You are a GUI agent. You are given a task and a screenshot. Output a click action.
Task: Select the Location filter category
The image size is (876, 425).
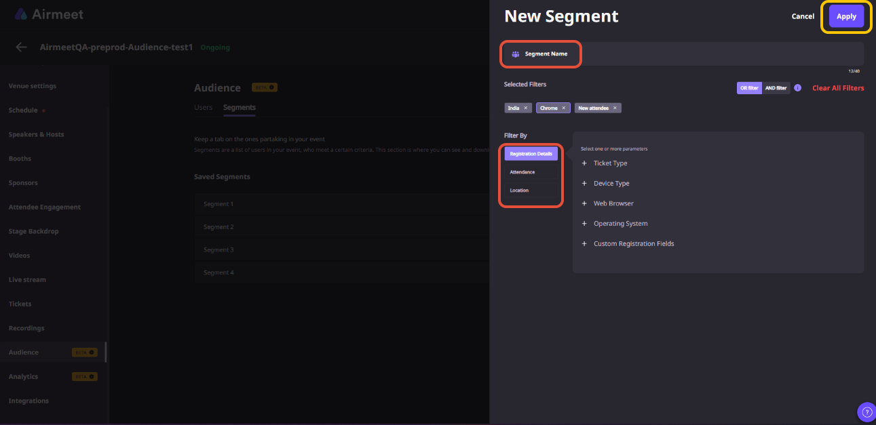(x=531, y=190)
